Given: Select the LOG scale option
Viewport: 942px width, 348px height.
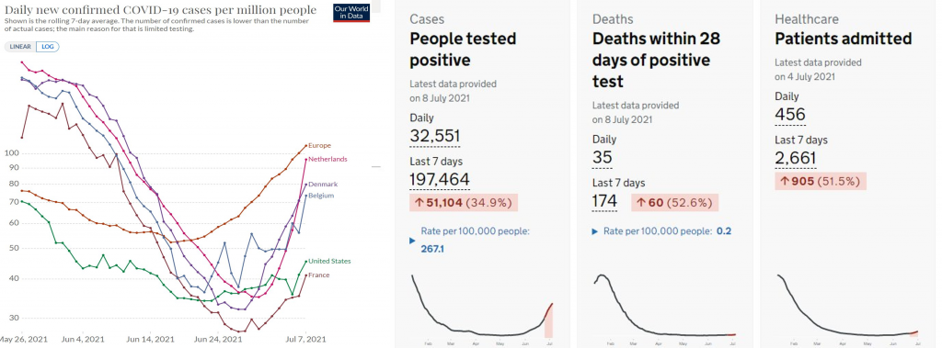Looking at the screenshot, I should [x=48, y=46].
